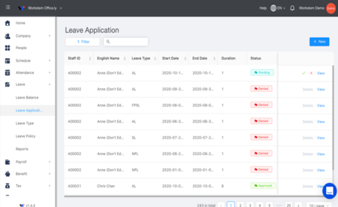
Task: Expand the Benefit menu chevron
Action: pyautogui.click(x=50, y=174)
